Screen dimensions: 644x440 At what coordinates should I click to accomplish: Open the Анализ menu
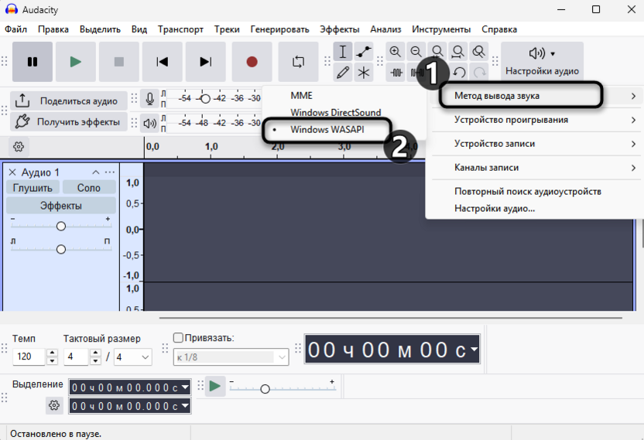(x=385, y=29)
